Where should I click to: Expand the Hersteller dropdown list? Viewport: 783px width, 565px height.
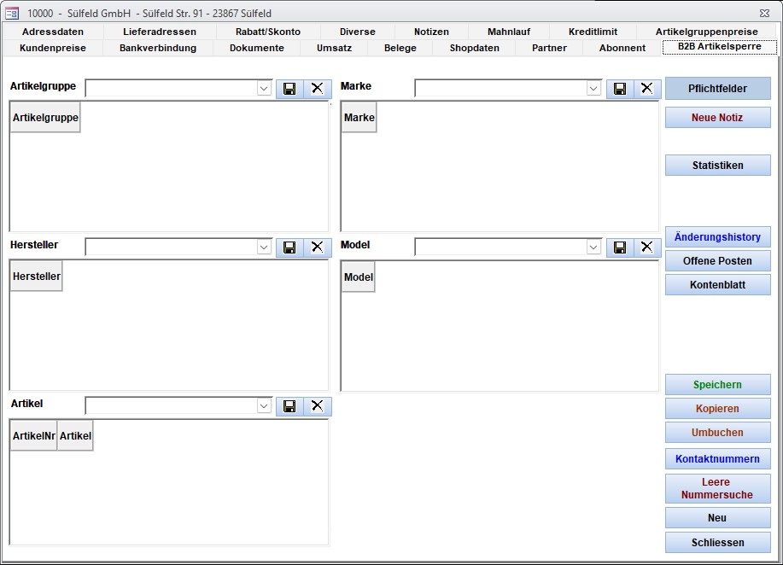pyautogui.click(x=264, y=248)
